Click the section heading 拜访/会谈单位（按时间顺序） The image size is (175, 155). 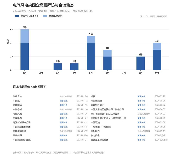[30, 87]
